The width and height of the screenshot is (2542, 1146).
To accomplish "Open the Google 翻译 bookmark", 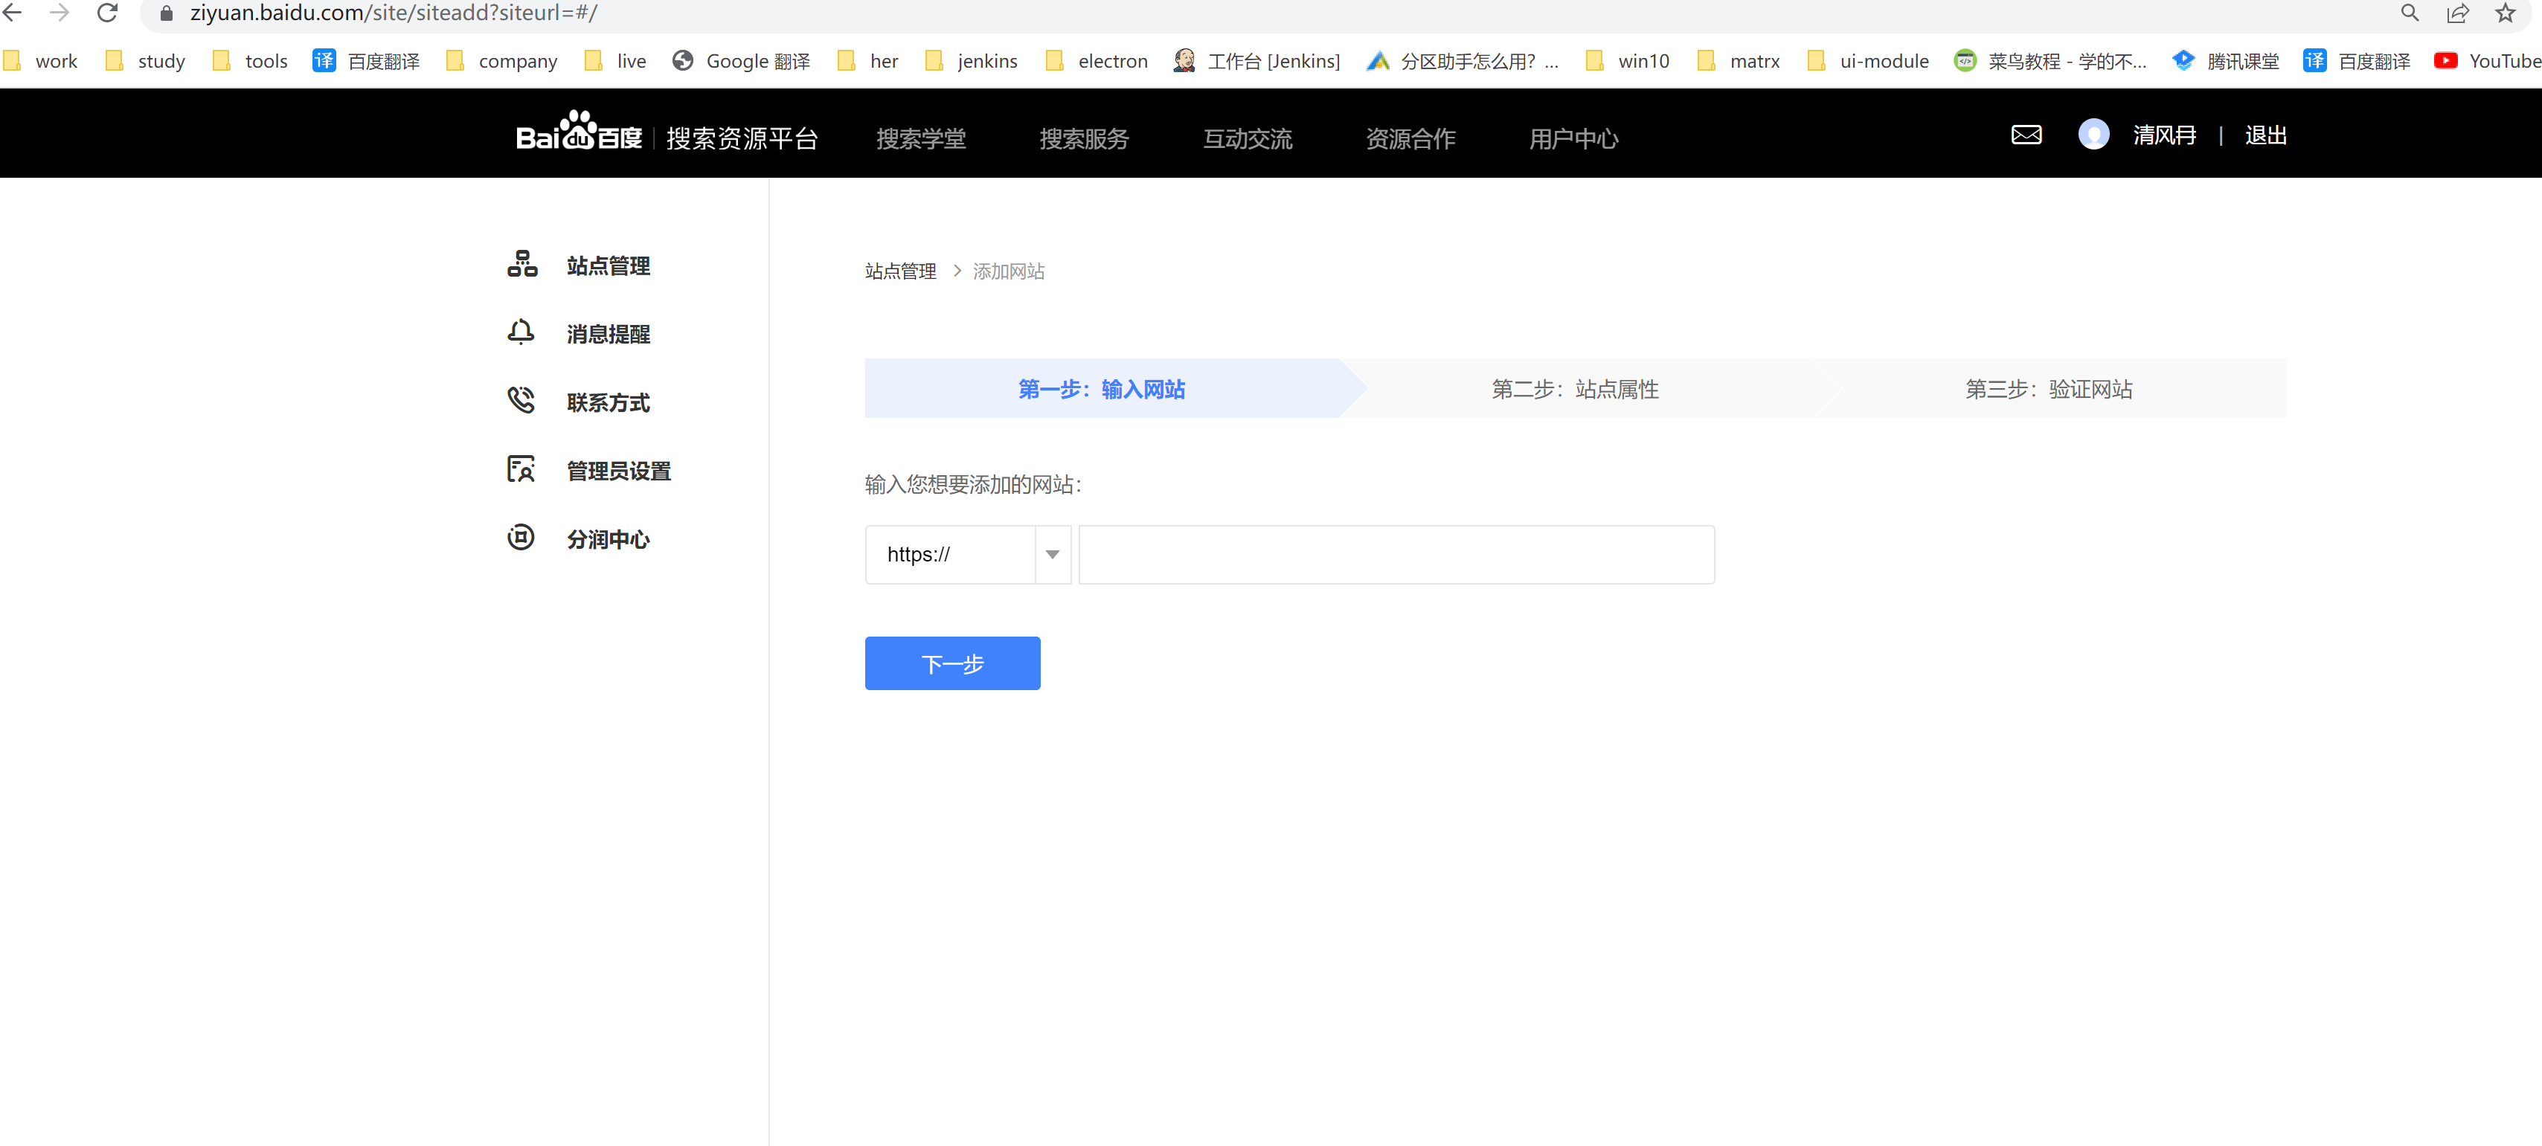I will [x=741, y=61].
